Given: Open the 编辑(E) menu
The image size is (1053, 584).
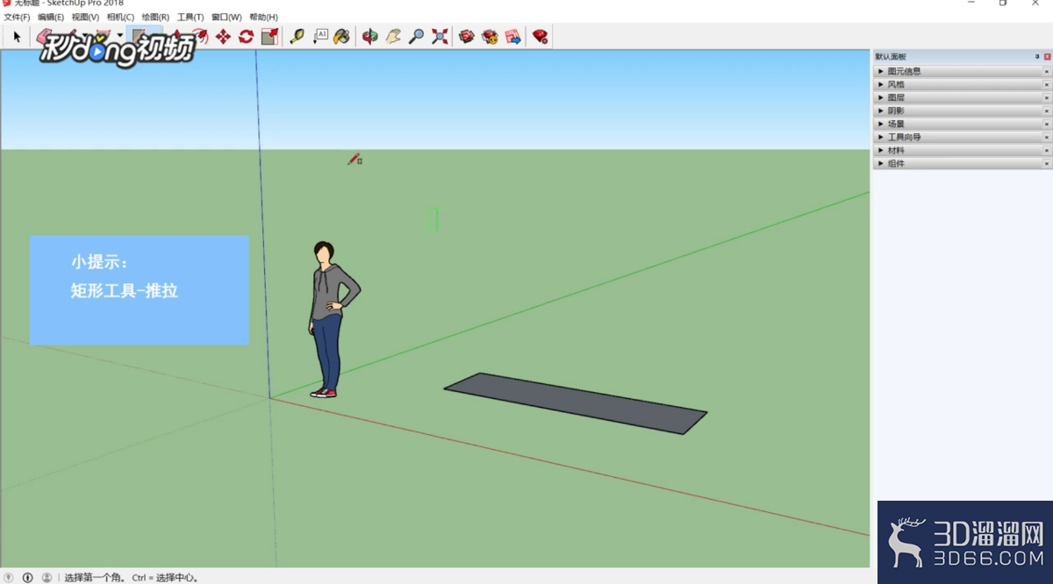Looking at the screenshot, I should pyautogui.click(x=51, y=18).
